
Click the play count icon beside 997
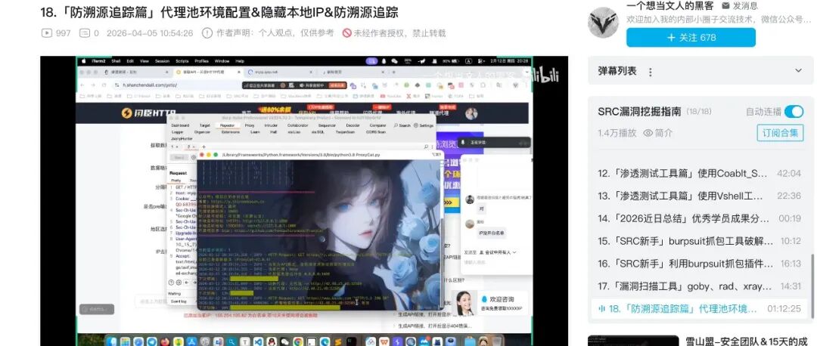pyautogui.click(x=46, y=32)
